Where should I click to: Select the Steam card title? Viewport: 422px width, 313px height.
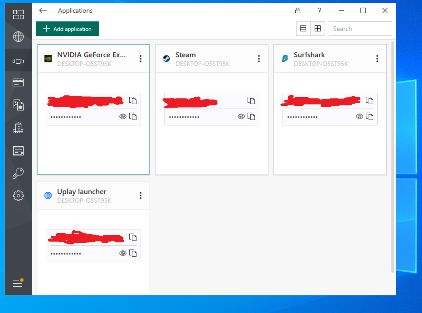tap(186, 55)
